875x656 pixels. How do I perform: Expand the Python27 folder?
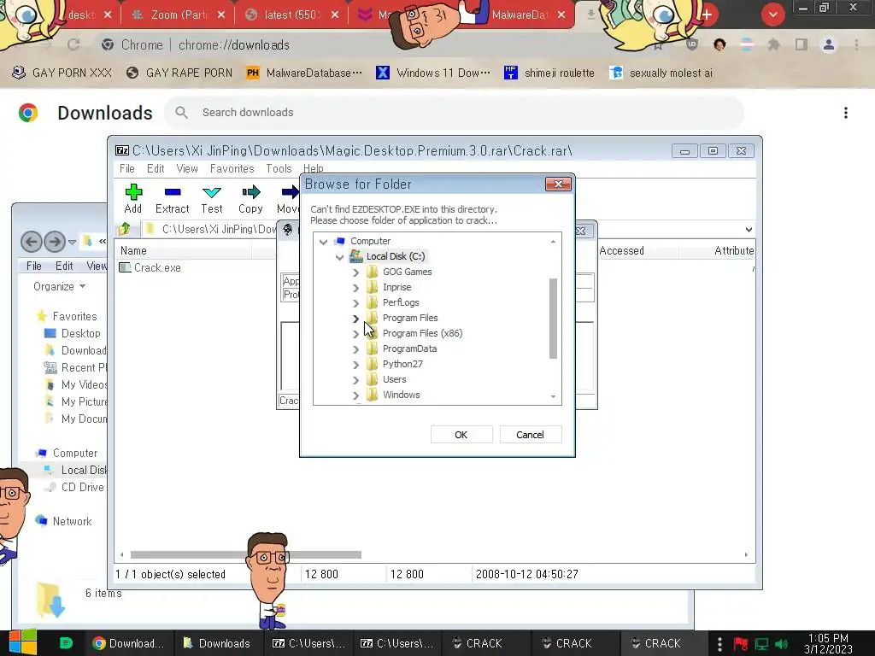(x=355, y=365)
